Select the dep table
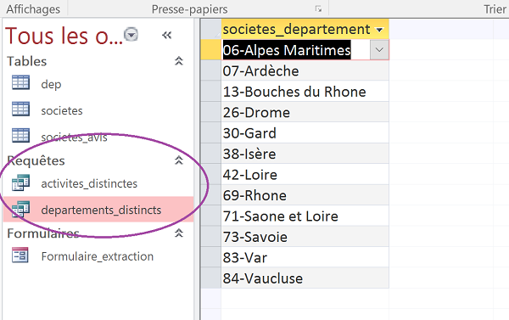The image size is (509, 320). click(x=51, y=85)
